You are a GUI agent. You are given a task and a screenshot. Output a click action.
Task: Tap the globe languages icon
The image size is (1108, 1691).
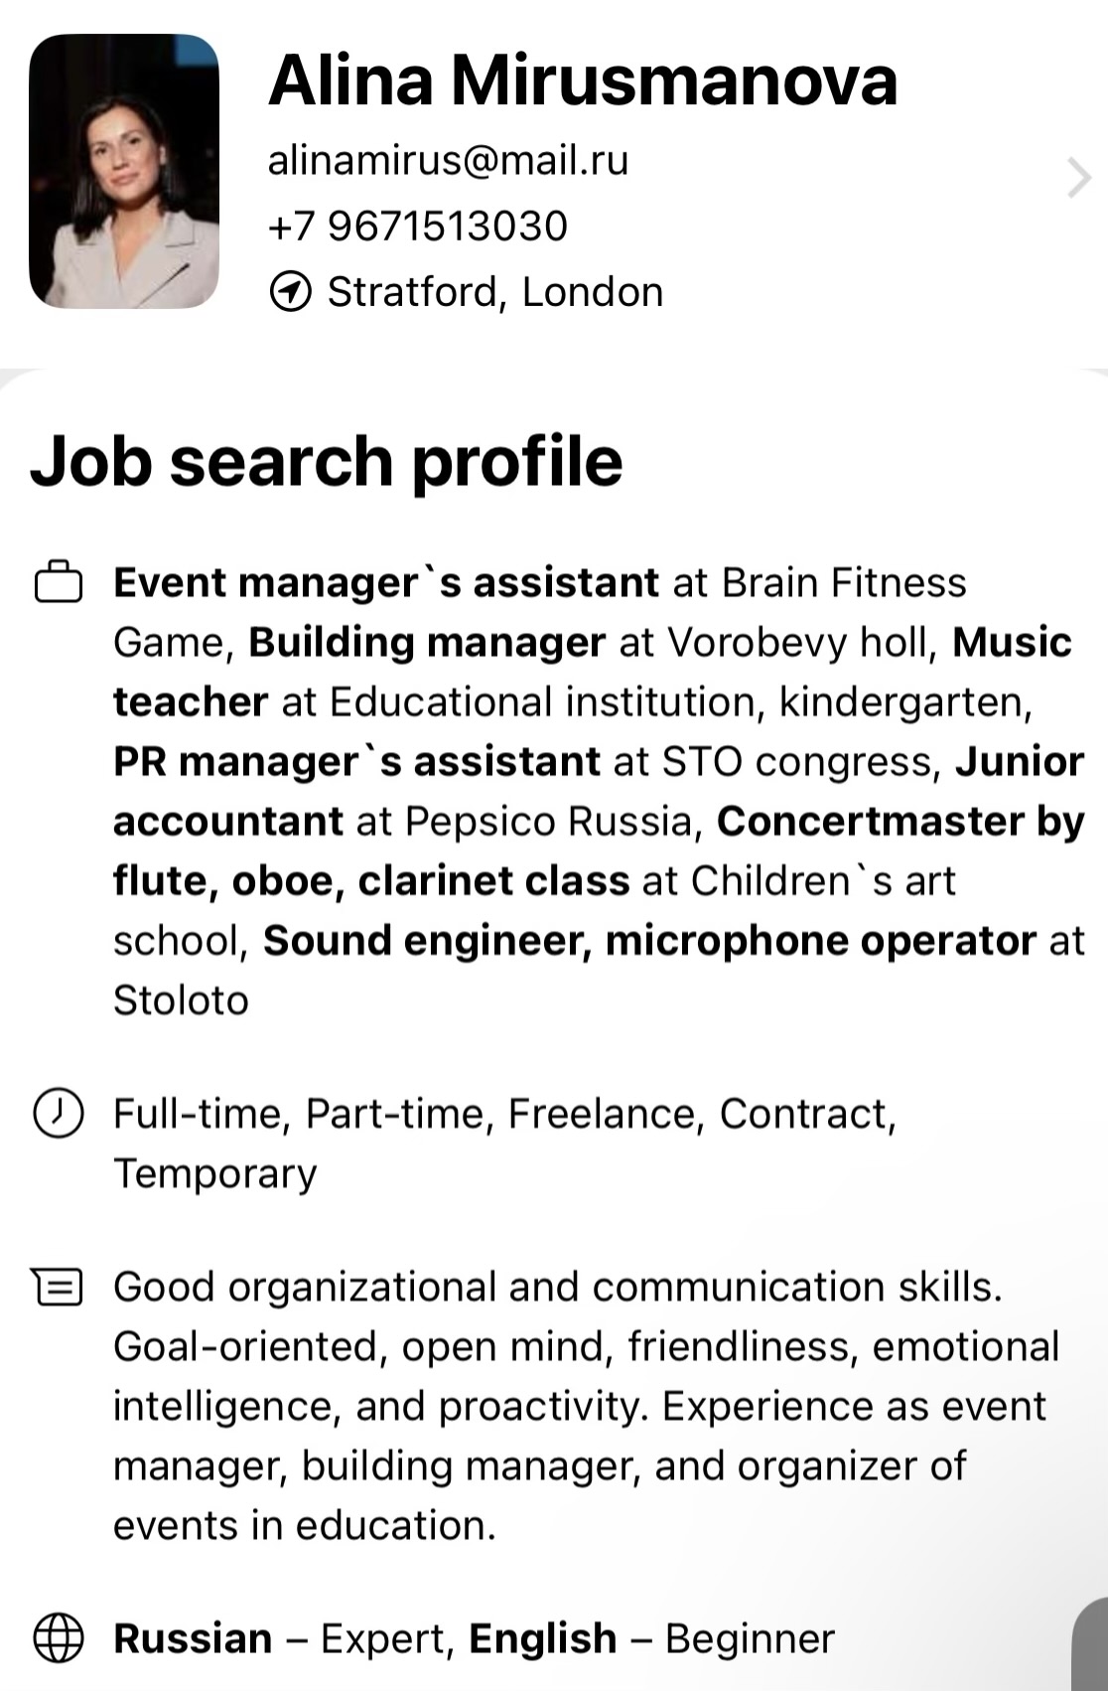[x=59, y=1638]
